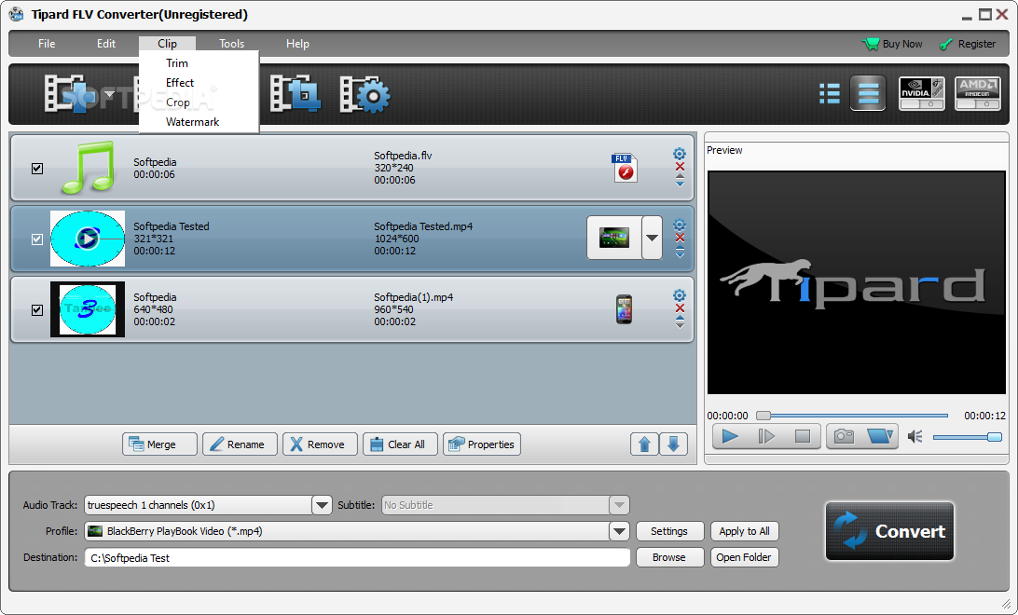Open settings gear for Softpedia.flv row
Viewport: 1018px width, 615px height.
(679, 154)
